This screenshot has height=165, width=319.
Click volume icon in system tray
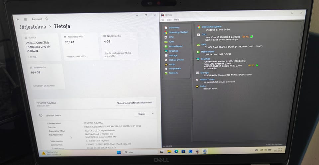pos(265,150)
